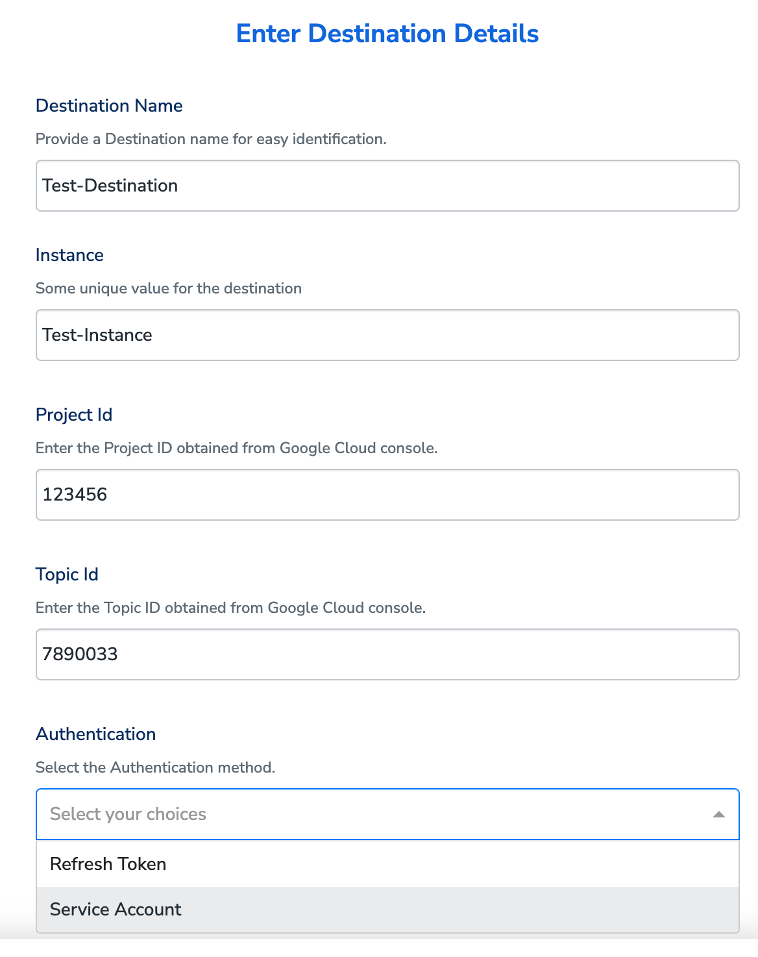Click the Authentication label

[96, 734]
